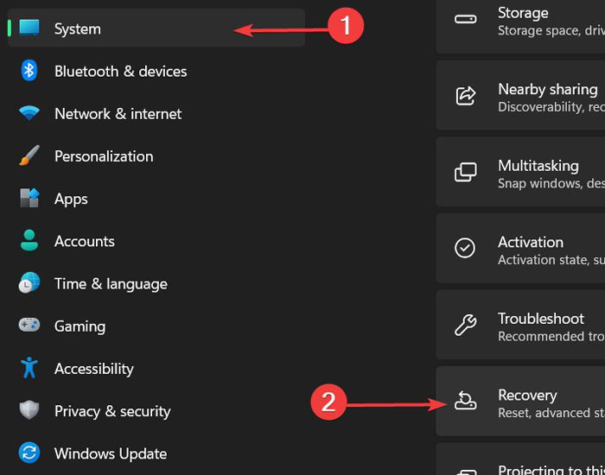Click the Time & language globe icon

pos(29,282)
